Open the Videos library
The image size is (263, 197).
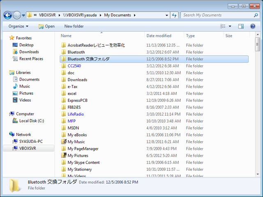(x=25, y=100)
